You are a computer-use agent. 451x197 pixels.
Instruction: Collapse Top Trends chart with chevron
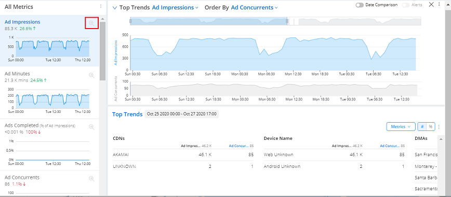(115, 8)
